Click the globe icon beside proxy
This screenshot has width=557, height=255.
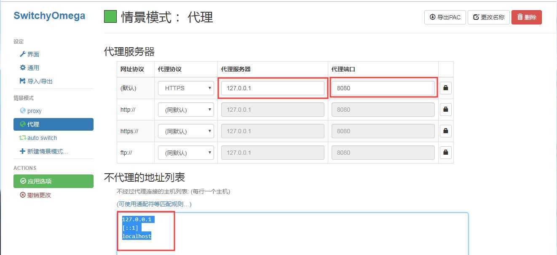tap(23, 110)
